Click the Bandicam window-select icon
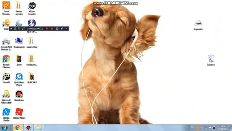The width and height of the screenshot is (232, 131). pyautogui.click(x=15, y=29)
